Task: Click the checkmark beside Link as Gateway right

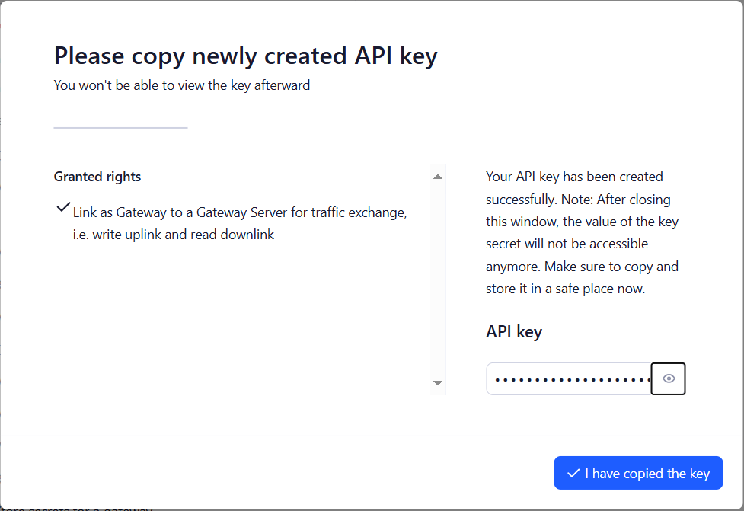Action: 63,207
